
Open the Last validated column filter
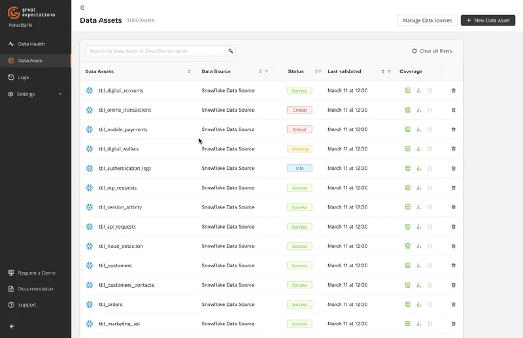click(x=389, y=71)
